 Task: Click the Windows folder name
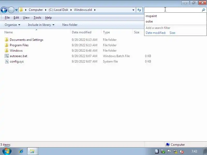(16, 50)
